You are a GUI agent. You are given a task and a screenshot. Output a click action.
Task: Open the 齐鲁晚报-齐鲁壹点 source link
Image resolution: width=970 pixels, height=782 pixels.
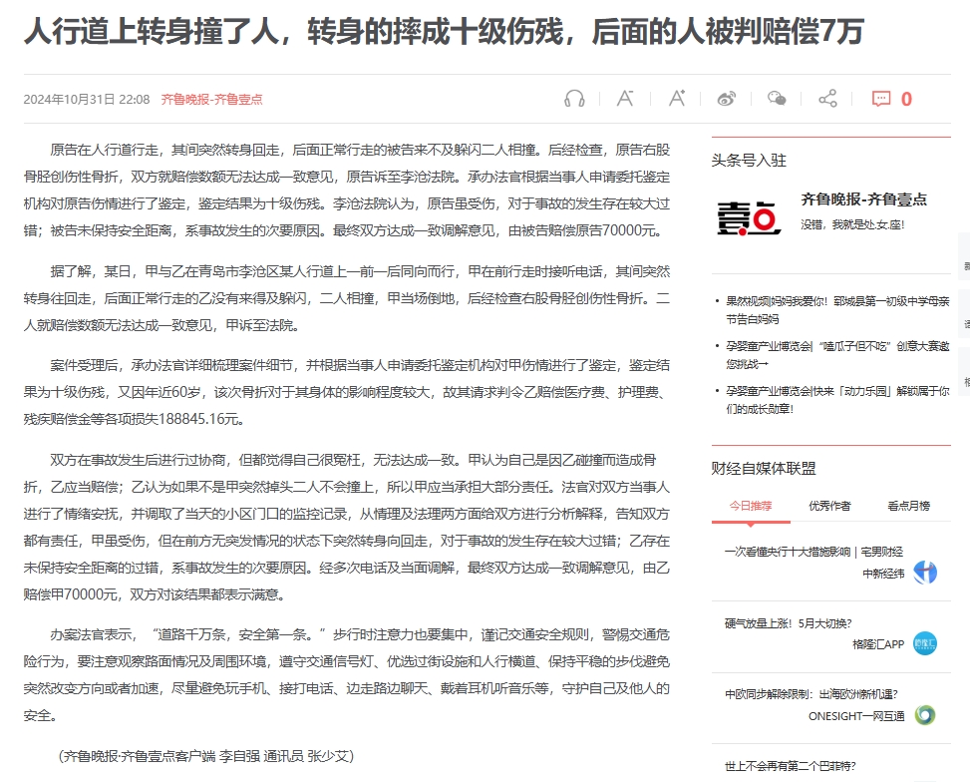click(211, 99)
